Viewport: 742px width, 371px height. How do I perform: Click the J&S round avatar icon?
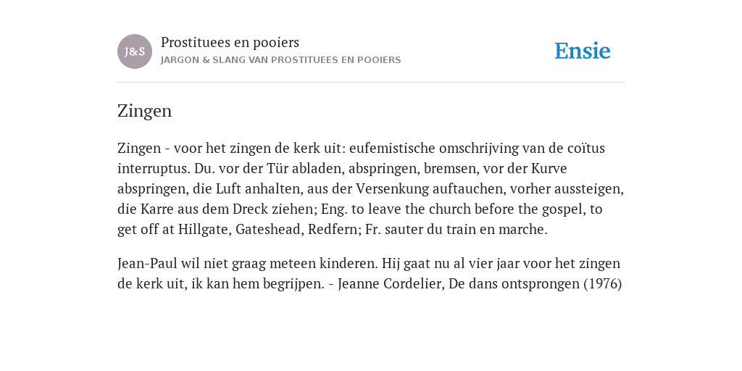click(135, 51)
